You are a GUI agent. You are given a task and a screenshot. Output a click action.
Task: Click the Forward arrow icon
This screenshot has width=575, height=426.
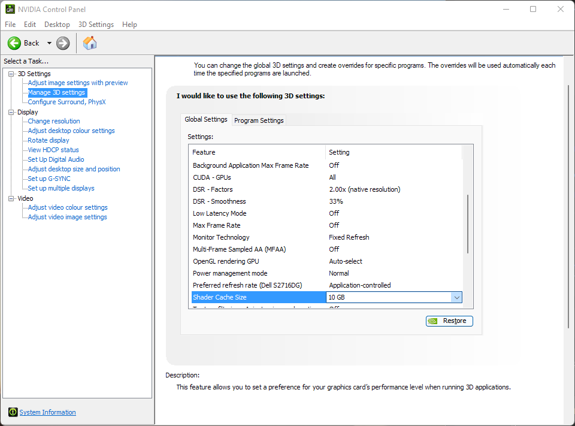63,43
